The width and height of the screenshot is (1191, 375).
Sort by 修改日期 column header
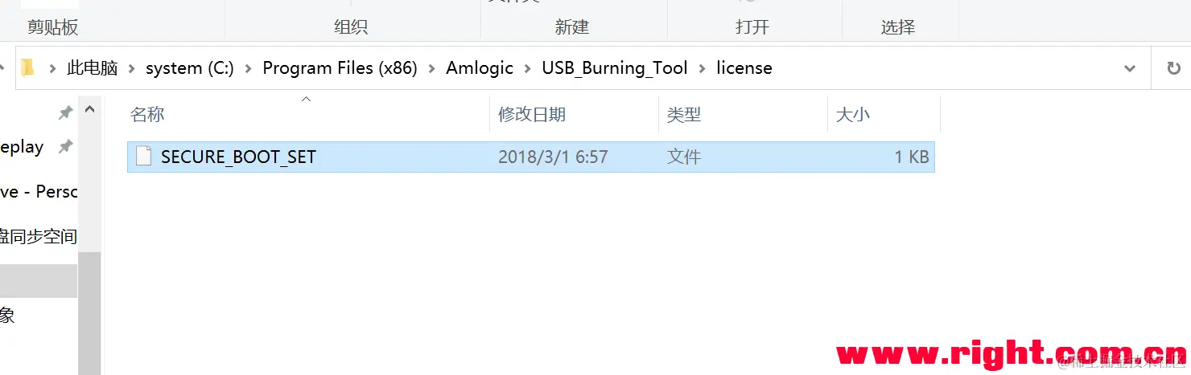[532, 115]
